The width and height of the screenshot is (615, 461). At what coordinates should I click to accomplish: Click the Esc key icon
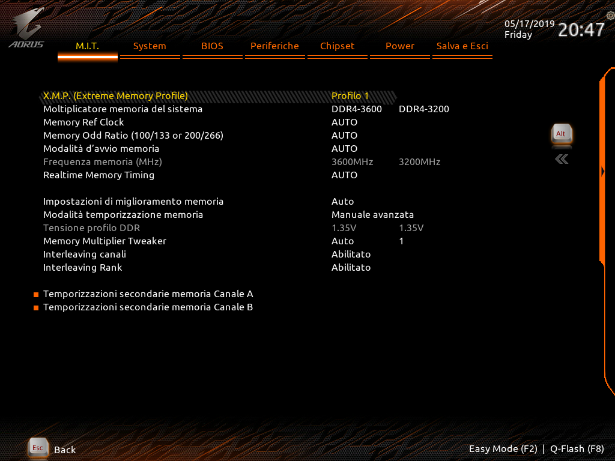tap(38, 448)
